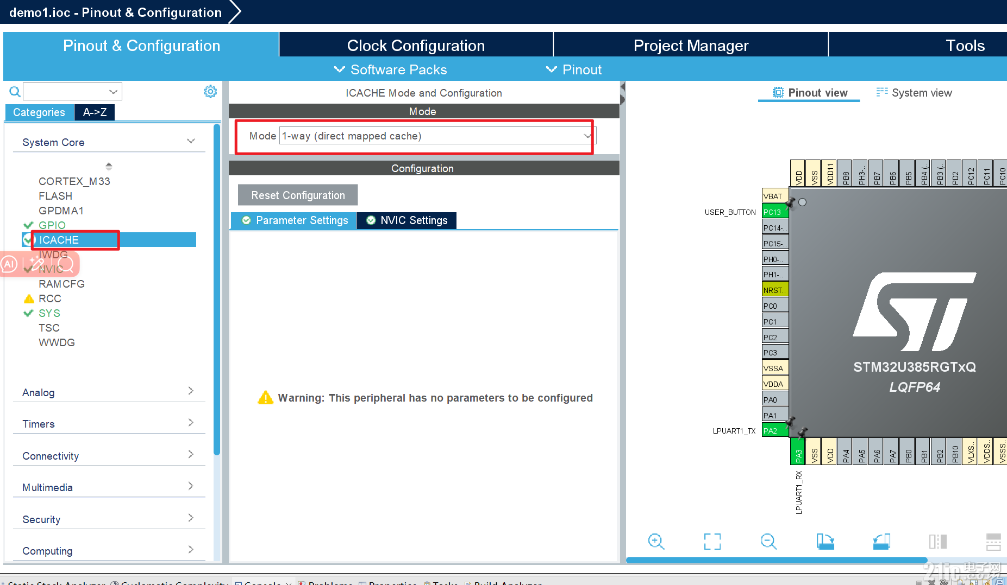
Task: Click the sort arrows above CORTEX_M33
Action: pos(109,166)
